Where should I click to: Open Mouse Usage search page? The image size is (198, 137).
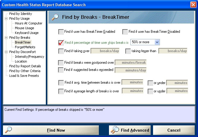click(24, 28)
